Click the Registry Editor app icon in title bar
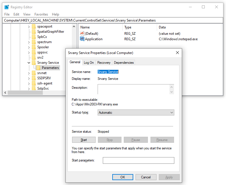The image size is (226, 185). pos(7,7)
